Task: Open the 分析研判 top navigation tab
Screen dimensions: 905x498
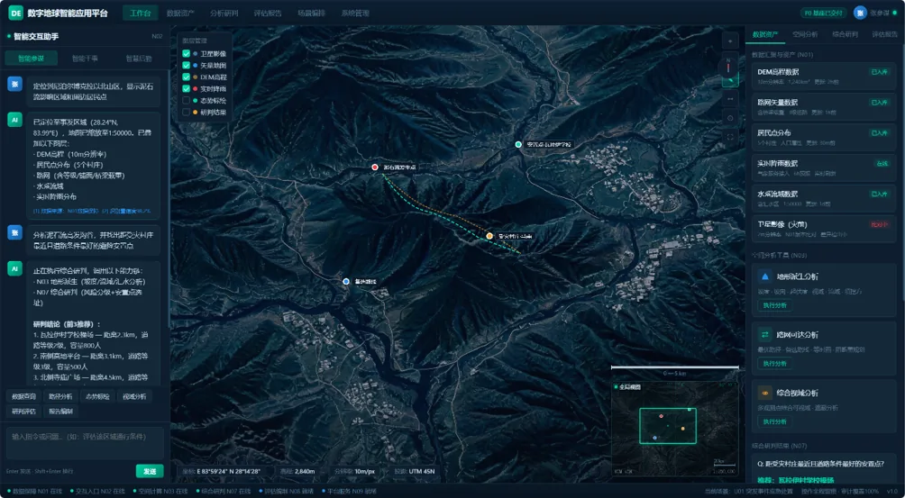Action: click(224, 13)
